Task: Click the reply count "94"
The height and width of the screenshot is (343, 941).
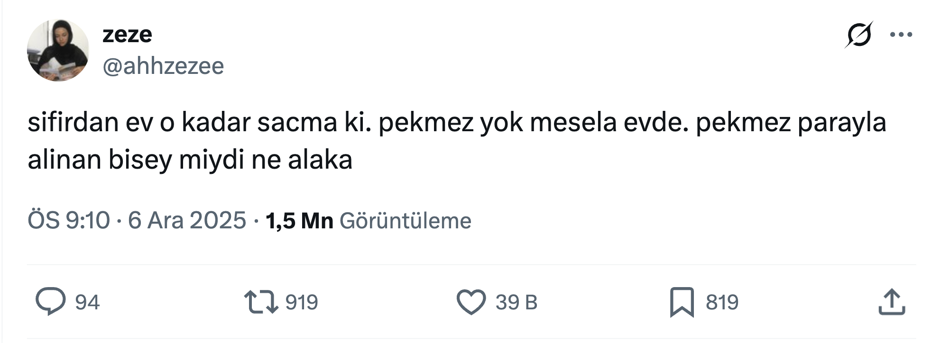Action: [x=87, y=302]
